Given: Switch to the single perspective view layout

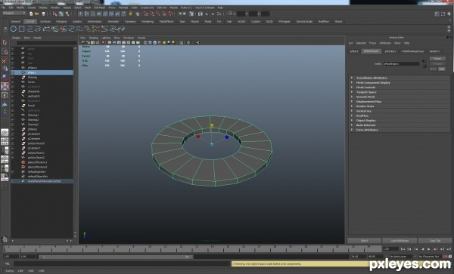Looking at the screenshot, I should [5, 133].
